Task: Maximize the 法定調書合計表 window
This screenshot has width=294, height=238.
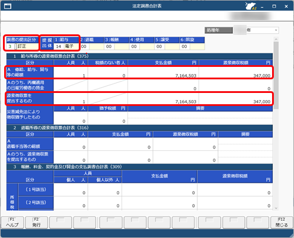Action: 274,7
